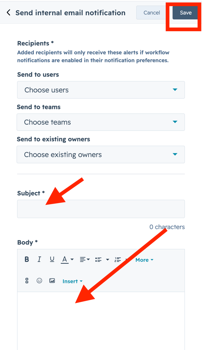Viewport: 202px width, 350px height.
Task: Click the Cancel button
Action: coord(152,13)
